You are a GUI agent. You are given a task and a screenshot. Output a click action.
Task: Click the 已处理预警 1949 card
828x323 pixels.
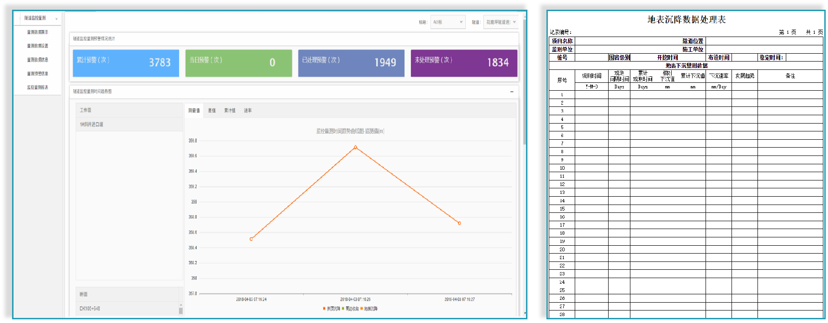351,63
